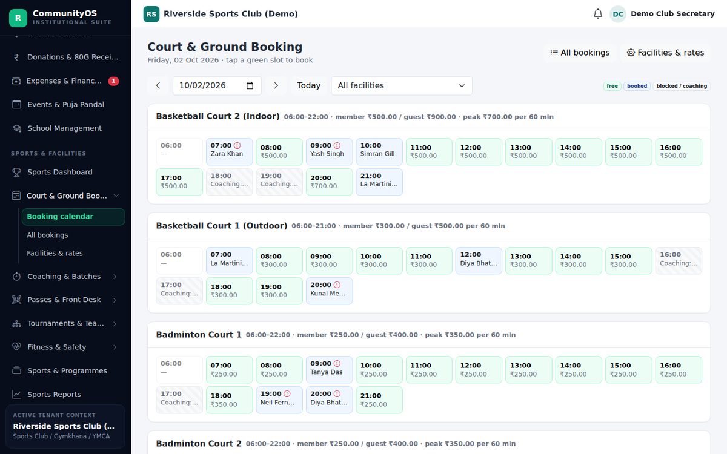Click the Court & Ground Booking icon
The width and height of the screenshot is (727, 454).
(16, 196)
